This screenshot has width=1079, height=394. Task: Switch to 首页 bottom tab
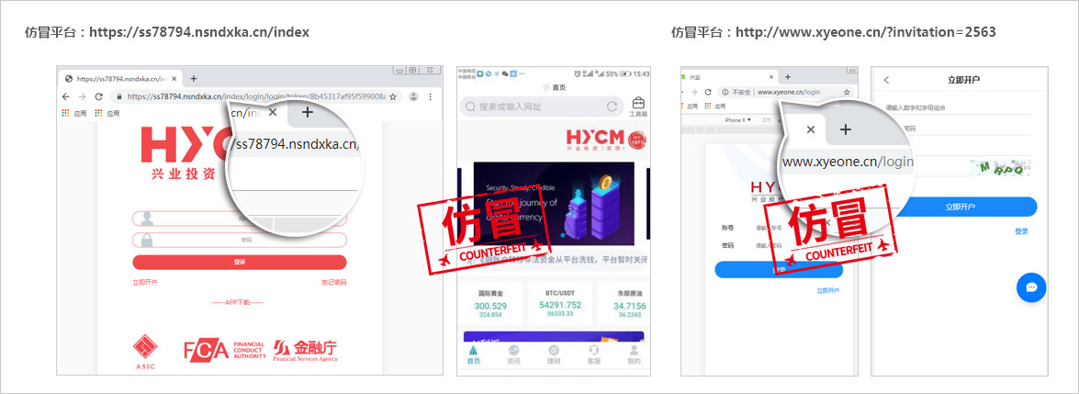[x=474, y=355]
